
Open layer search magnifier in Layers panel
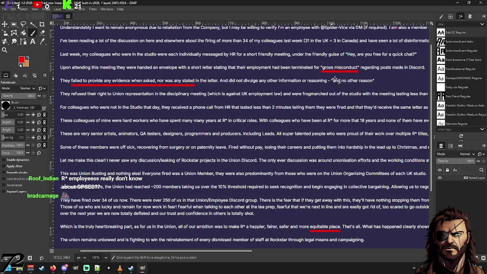[x=481, y=170]
